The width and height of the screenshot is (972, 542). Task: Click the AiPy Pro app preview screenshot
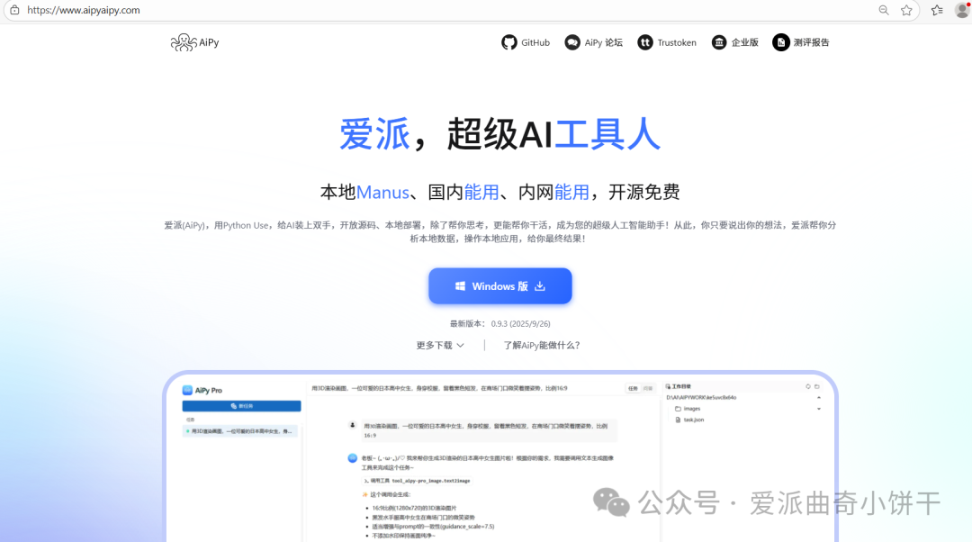500,457
